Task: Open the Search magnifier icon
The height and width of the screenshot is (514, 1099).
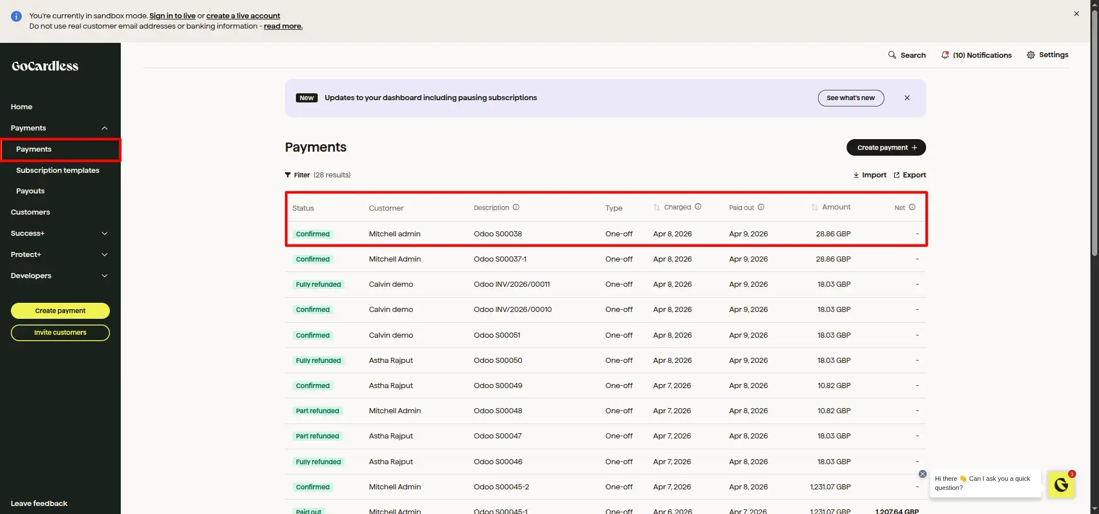Action: 892,55
